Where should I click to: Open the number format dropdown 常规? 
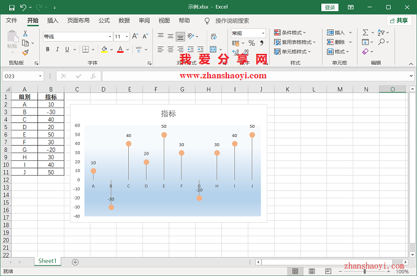(x=263, y=33)
